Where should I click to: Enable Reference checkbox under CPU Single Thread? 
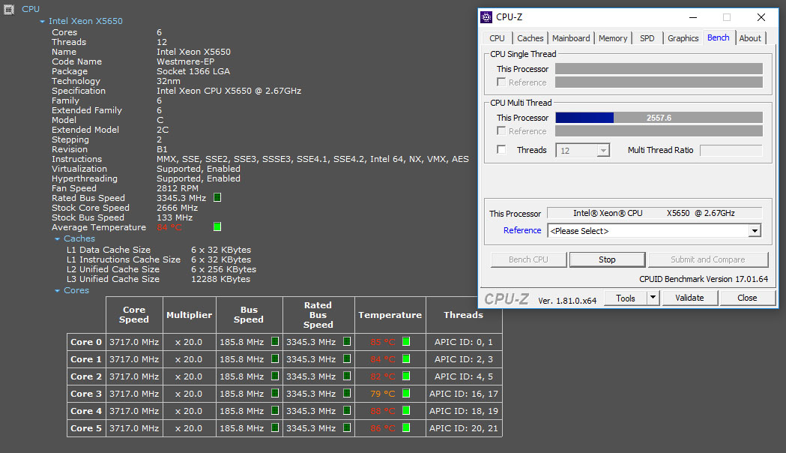[x=501, y=82]
